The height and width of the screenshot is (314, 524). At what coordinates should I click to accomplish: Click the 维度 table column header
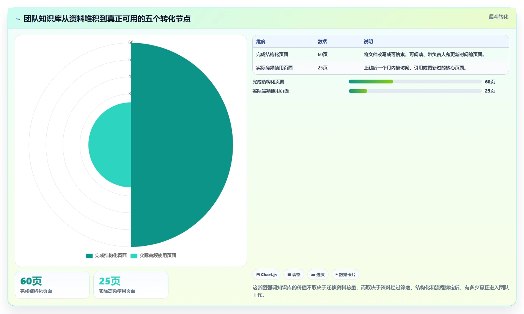tap(261, 42)
